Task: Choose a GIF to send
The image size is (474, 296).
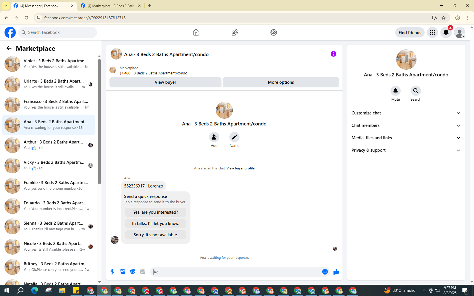Action: point(143,272)
